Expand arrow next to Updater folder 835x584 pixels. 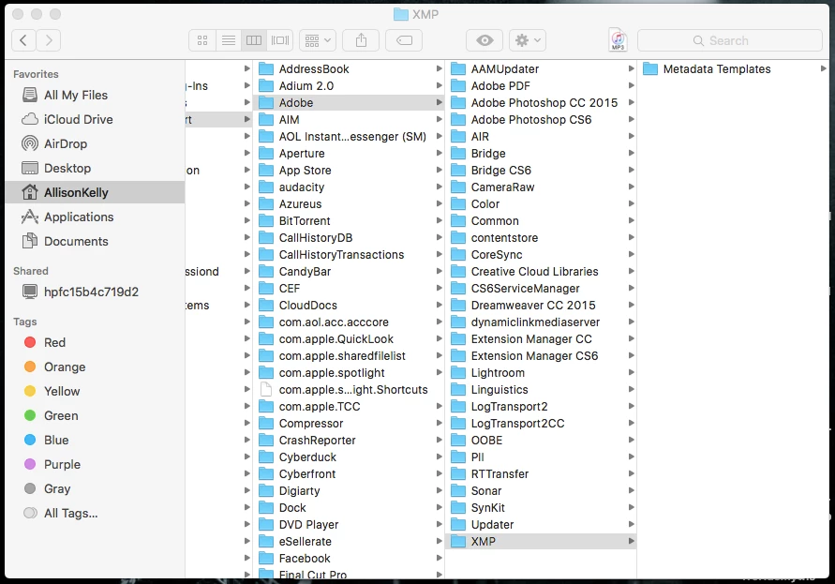(x=631, y=525)
